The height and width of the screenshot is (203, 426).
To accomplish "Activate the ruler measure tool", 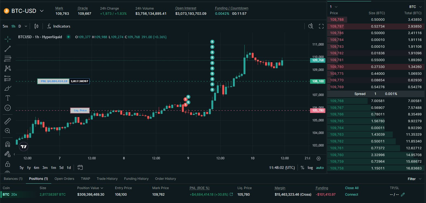I will click(x=7, y=121).
